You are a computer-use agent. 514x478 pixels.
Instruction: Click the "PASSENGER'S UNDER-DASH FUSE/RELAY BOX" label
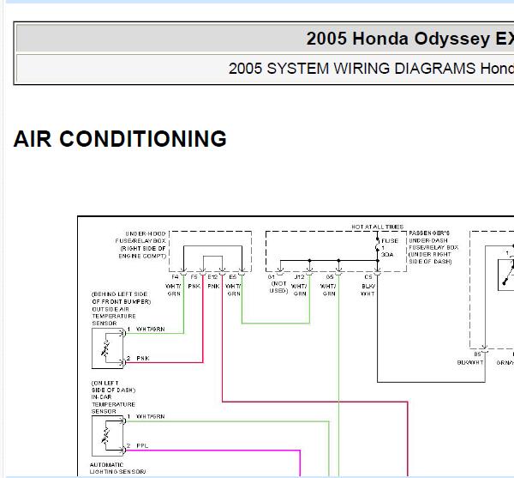433,247
